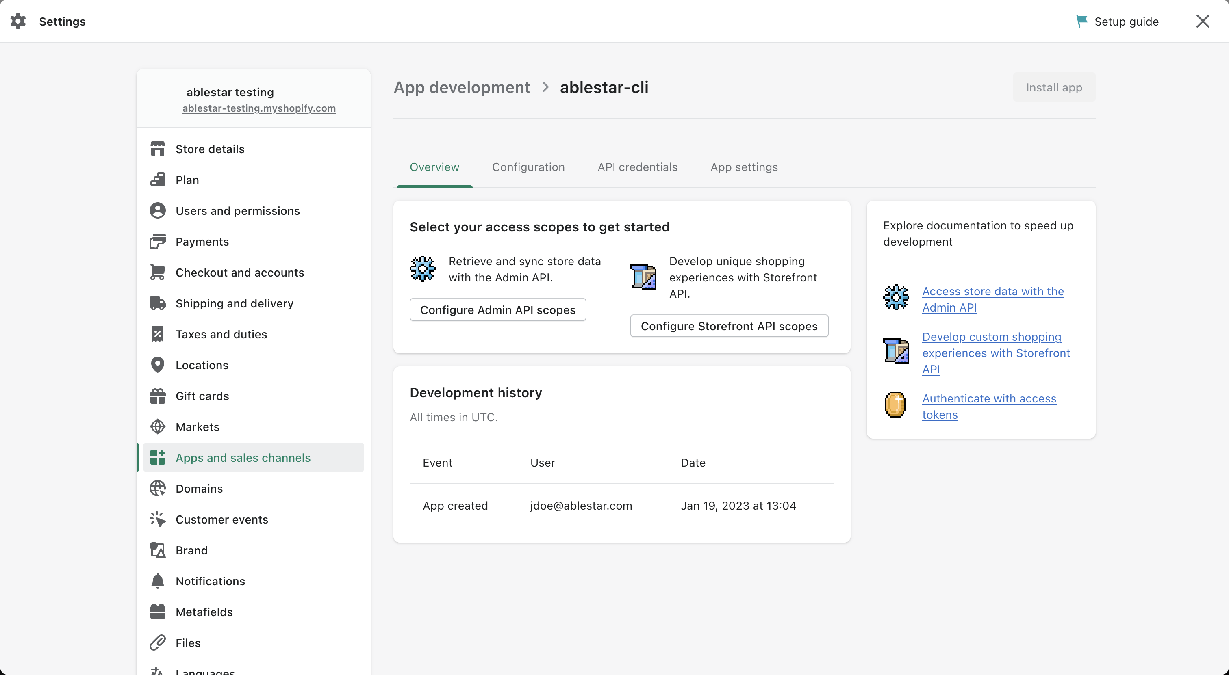Open Develop custom shopping experiences Storefront API link
This screenshot has height=675, width=1229.
(x=996, y=352)
